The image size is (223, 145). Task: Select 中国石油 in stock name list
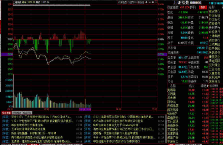[x=214, y=15]
